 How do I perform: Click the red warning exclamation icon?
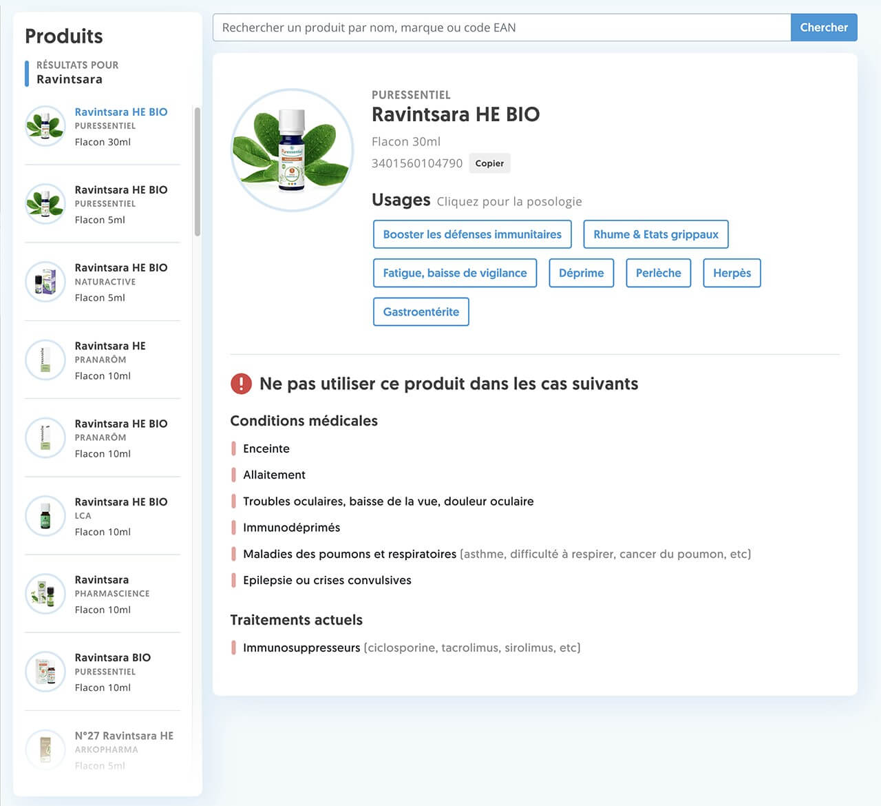(241, 384)
